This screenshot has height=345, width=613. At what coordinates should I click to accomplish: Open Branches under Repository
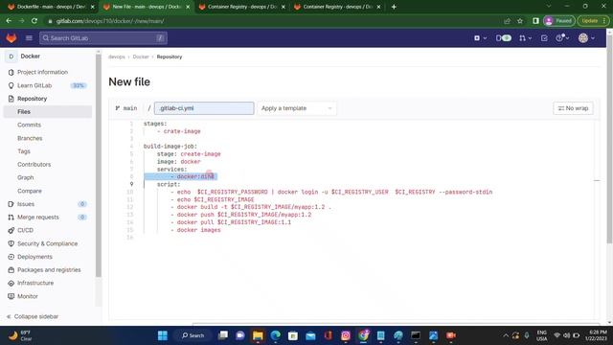30,138
